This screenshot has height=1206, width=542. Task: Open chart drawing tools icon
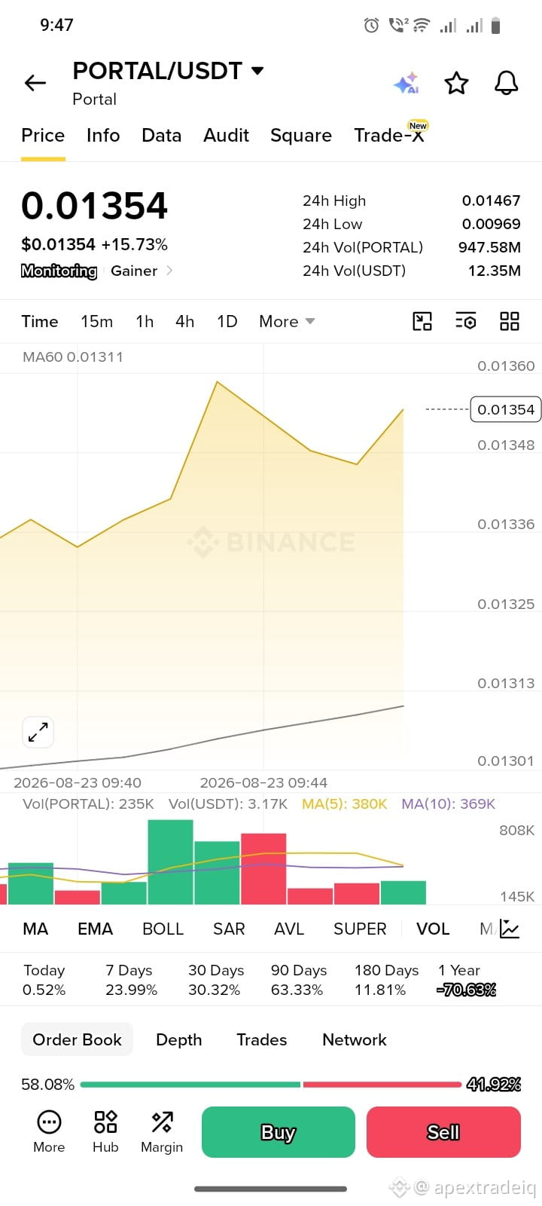422,321
